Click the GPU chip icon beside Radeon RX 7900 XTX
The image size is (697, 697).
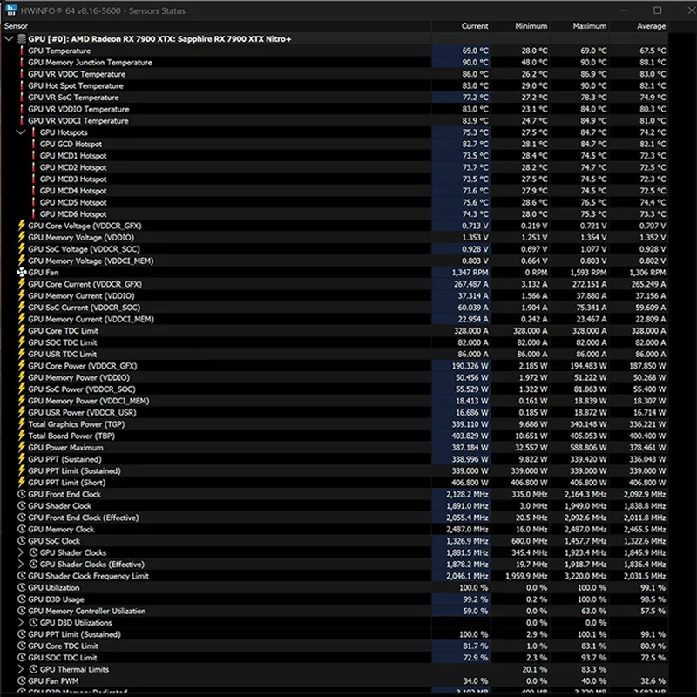[22, 39]
